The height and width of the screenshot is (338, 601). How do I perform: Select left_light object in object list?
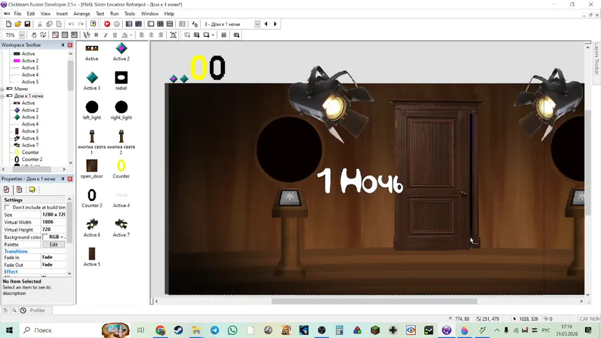pyautogui.click(x=91, y=110)
